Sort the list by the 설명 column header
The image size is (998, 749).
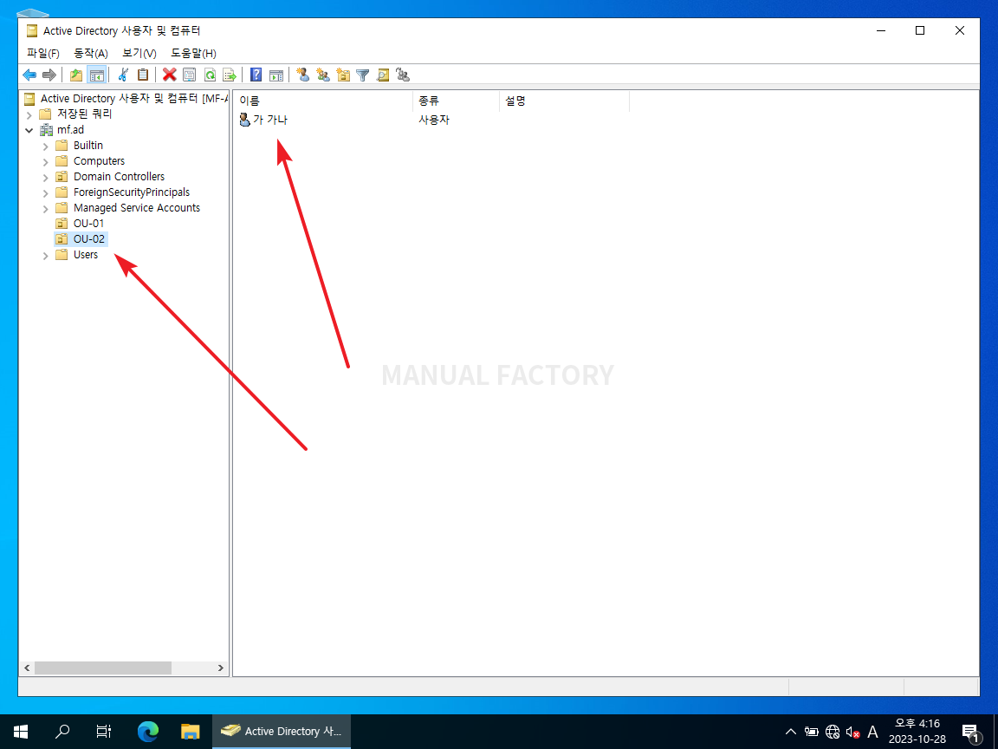565,101
